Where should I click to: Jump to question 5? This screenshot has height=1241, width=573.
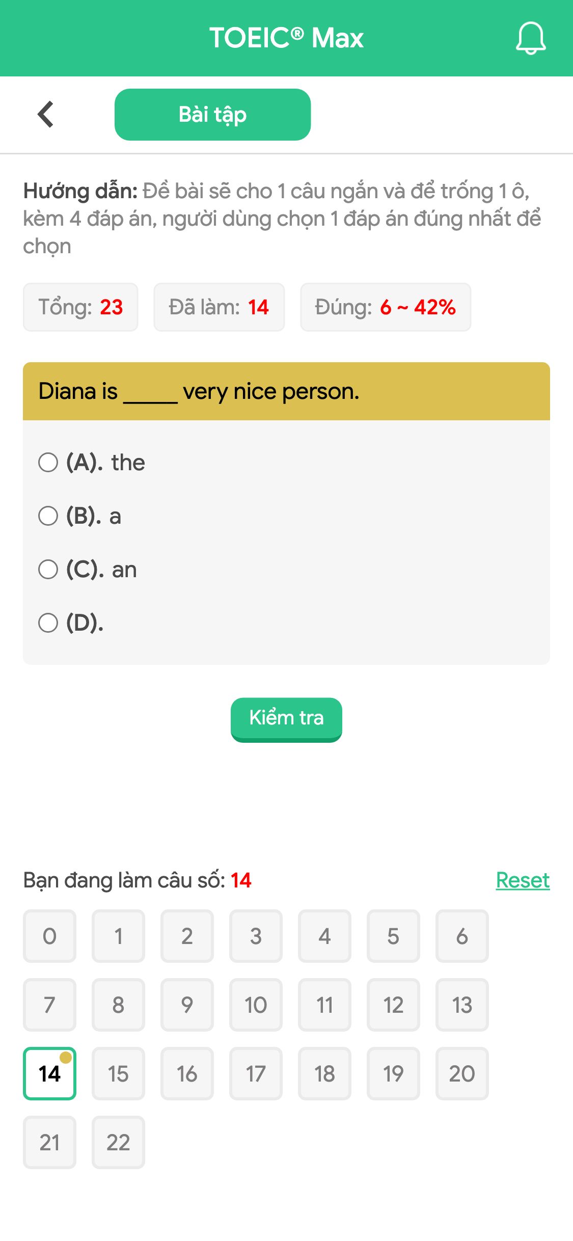click(x=393, y=936)
